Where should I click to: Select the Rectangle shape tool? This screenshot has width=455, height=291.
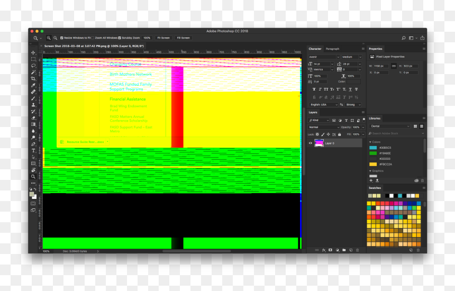click(33, 163)
